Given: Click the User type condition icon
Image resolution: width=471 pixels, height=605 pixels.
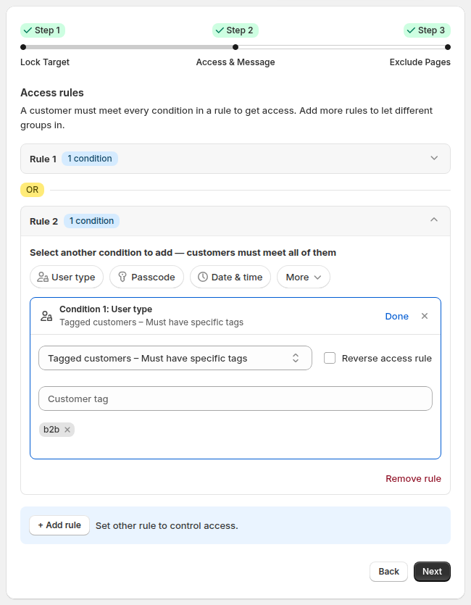Looking at the screenshot, I should [43, 277].
